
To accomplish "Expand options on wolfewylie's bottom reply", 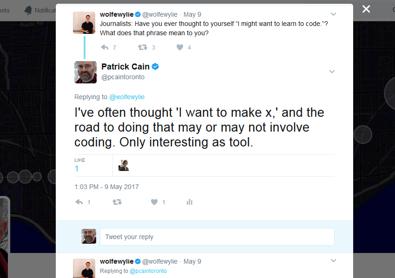I will [333, 261].
